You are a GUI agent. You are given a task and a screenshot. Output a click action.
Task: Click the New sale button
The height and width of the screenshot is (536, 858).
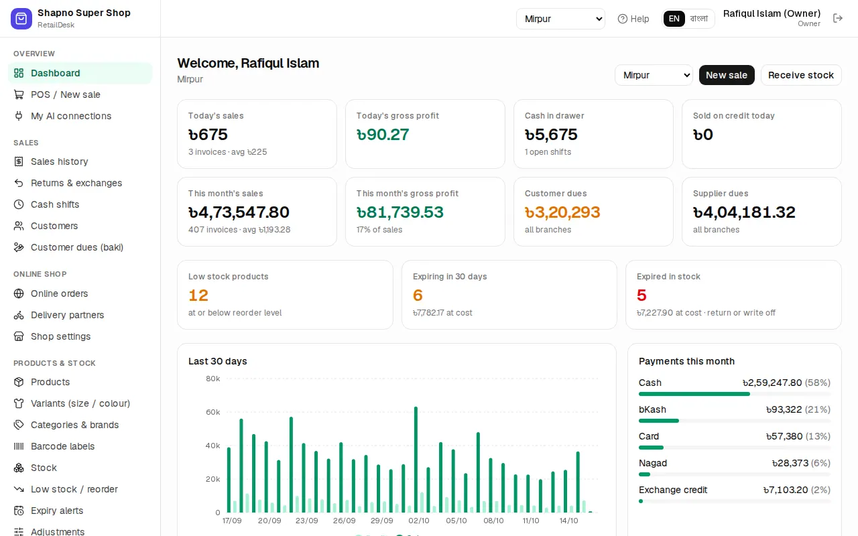point(727,75)
